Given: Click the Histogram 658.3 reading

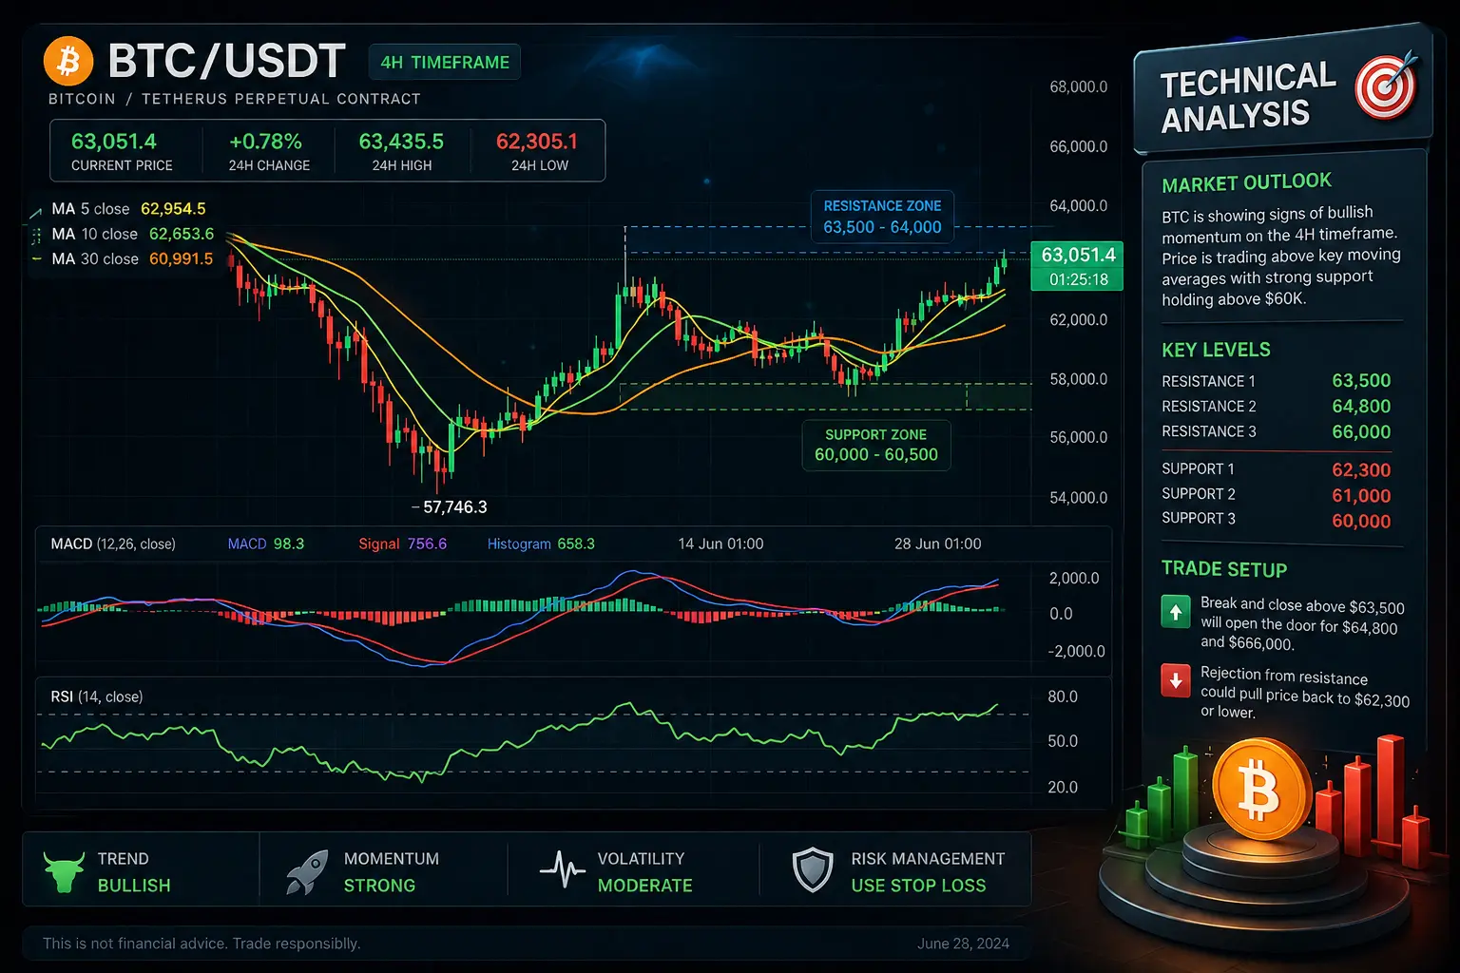Looking at the screenshot, I should (x=541, y=544).
